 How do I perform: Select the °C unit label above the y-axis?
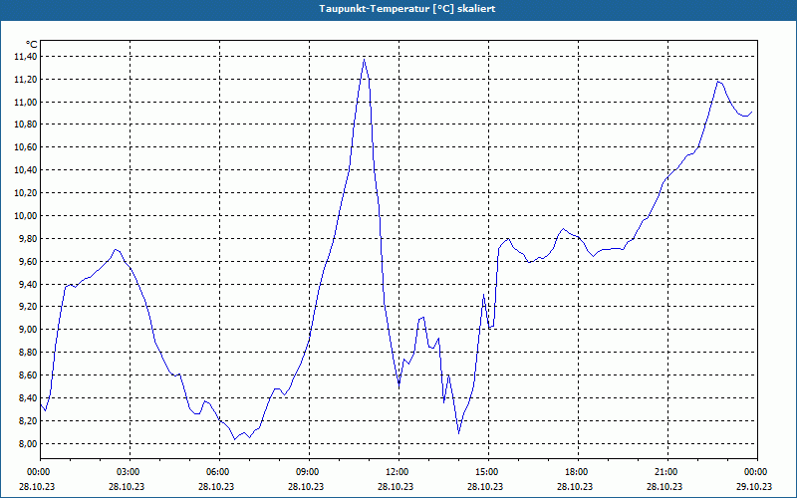coord(31,45)
